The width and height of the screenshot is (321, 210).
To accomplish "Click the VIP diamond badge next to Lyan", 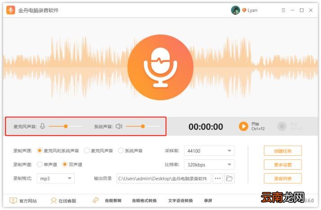I will click(x=244, y=10).
